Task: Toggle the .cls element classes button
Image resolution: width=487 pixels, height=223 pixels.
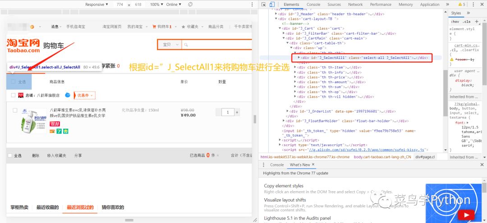Action: [466, 22]
